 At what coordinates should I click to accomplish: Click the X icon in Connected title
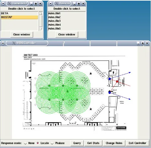9,4
